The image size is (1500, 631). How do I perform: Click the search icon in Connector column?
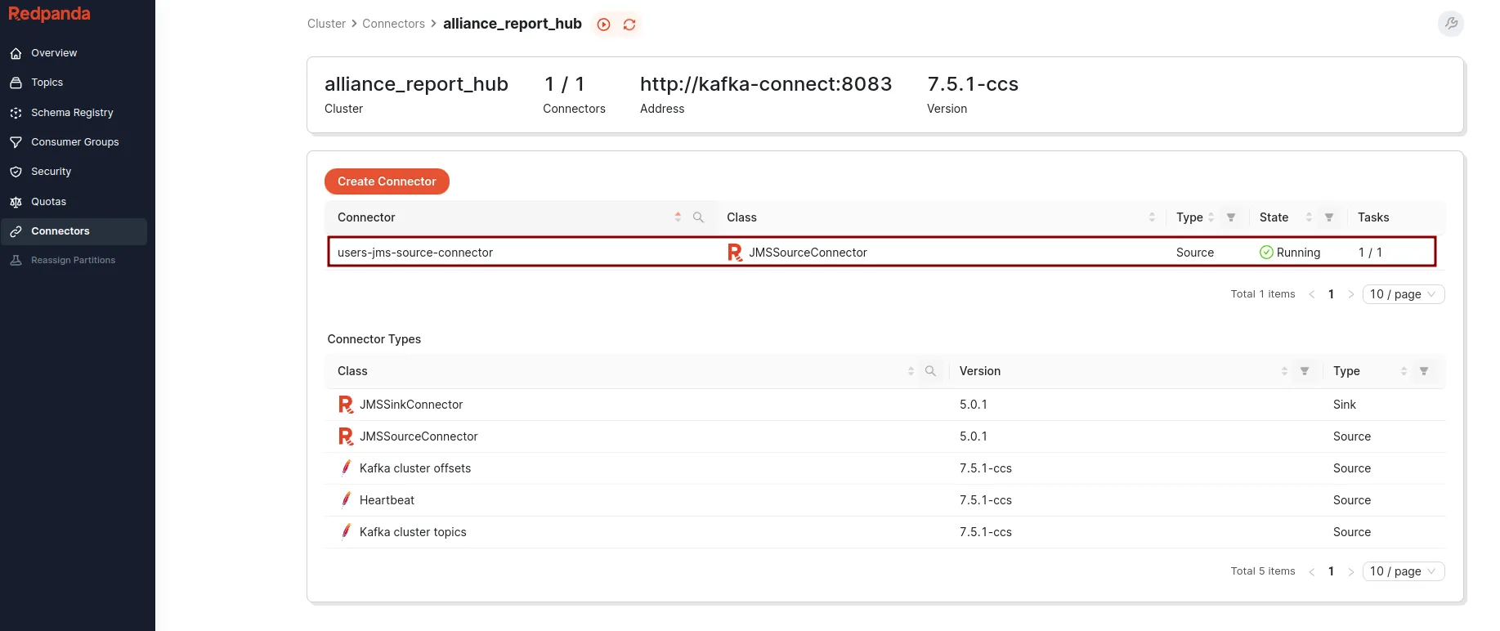(x=698, y=217)
